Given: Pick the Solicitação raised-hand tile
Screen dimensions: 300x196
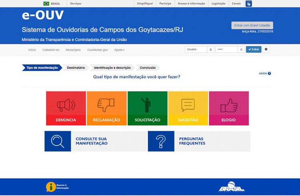Looking at the screenshot, I should (148, 108).
